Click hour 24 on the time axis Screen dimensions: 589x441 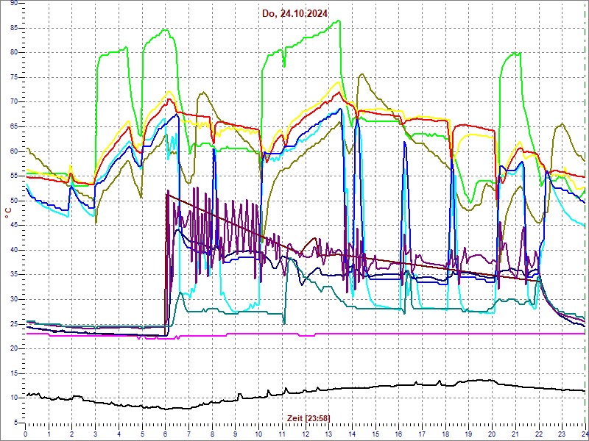click(584, 434)
